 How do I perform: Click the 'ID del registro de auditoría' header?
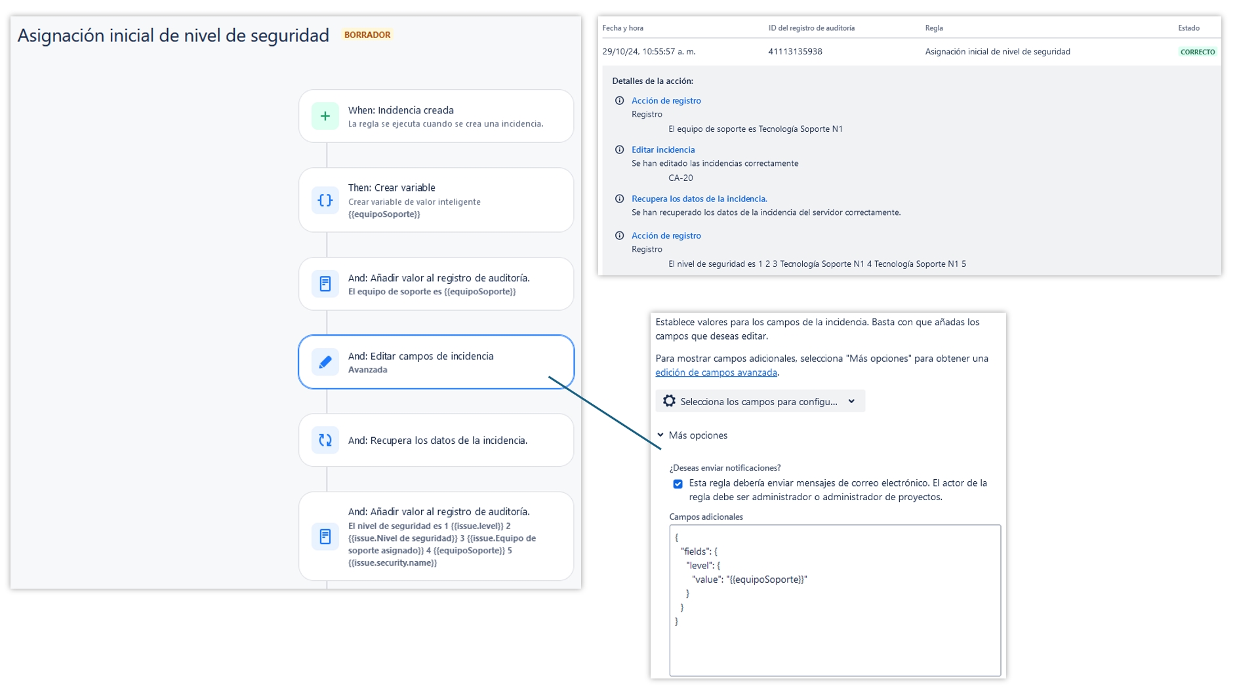point(811,28)
